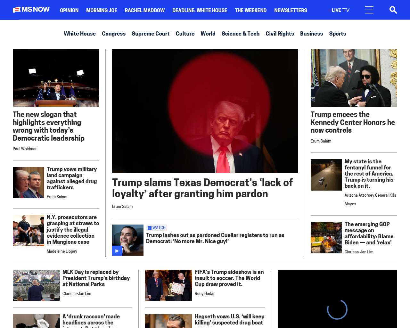Click the Mangione case courtroom thumbnail
The image size is (410, 328).
pos(29,231)
